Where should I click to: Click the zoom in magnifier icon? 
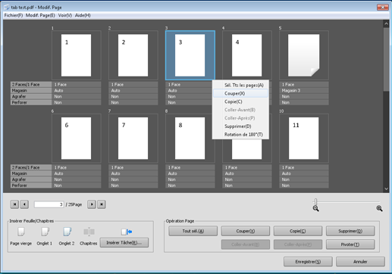point(379,208)
